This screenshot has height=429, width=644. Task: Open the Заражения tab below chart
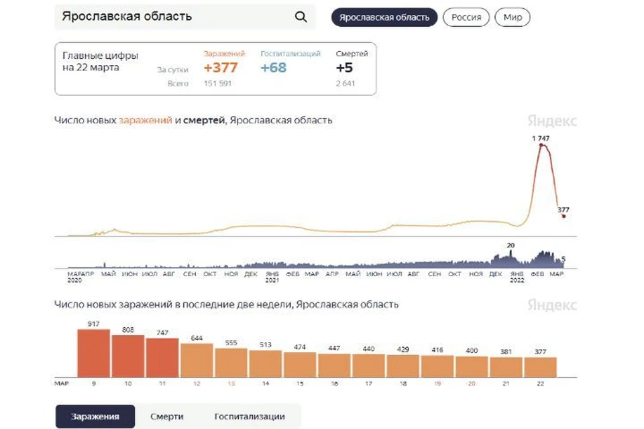coord(95,416)
